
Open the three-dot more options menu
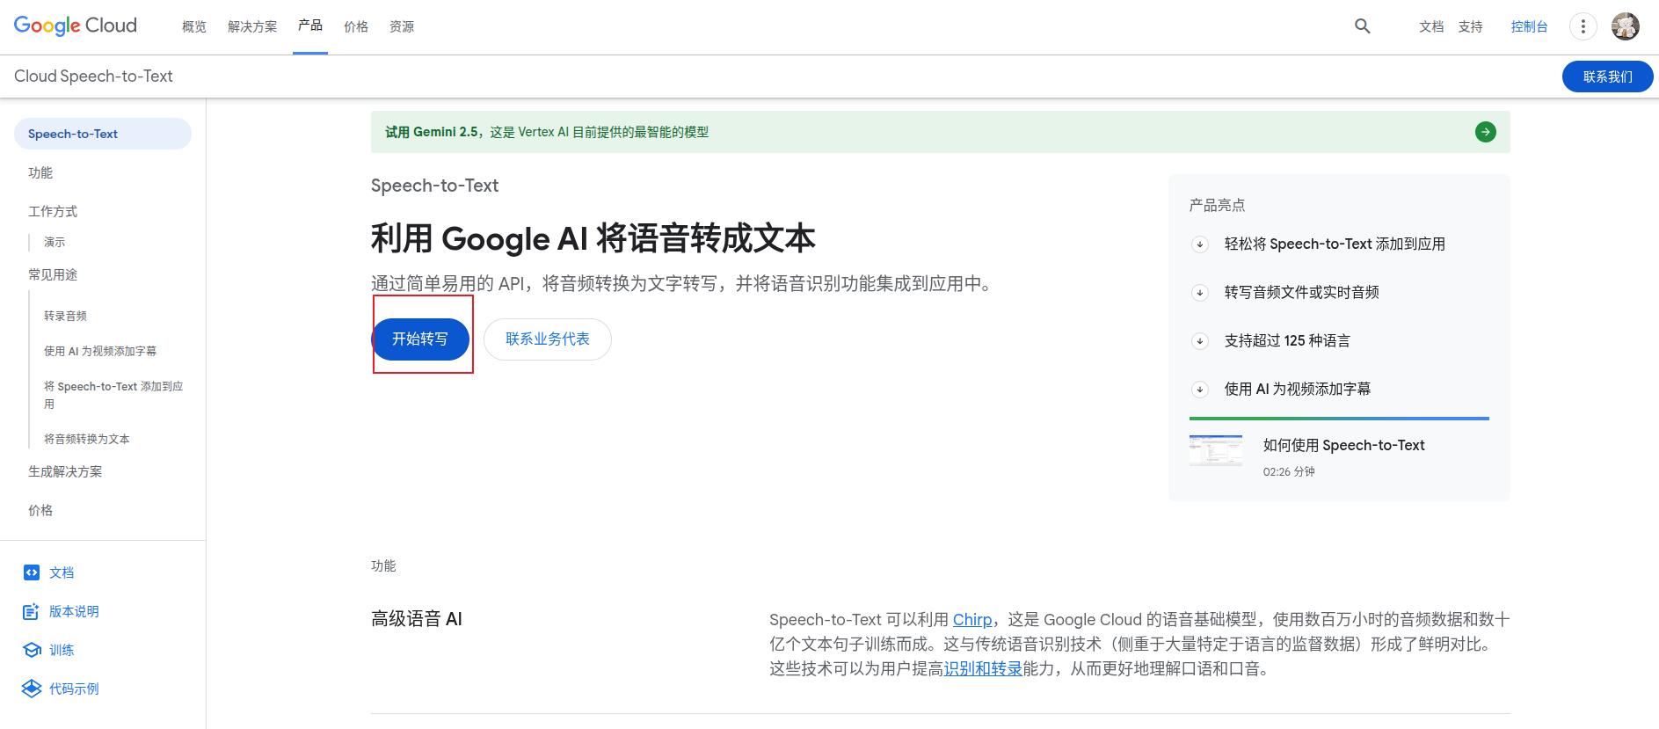pyautogui.click(x=1583, y=26)
